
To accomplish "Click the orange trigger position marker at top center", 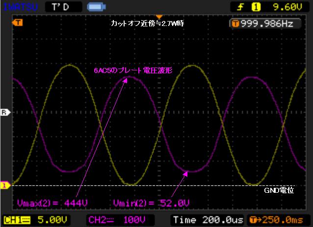I will coord(159,17).
